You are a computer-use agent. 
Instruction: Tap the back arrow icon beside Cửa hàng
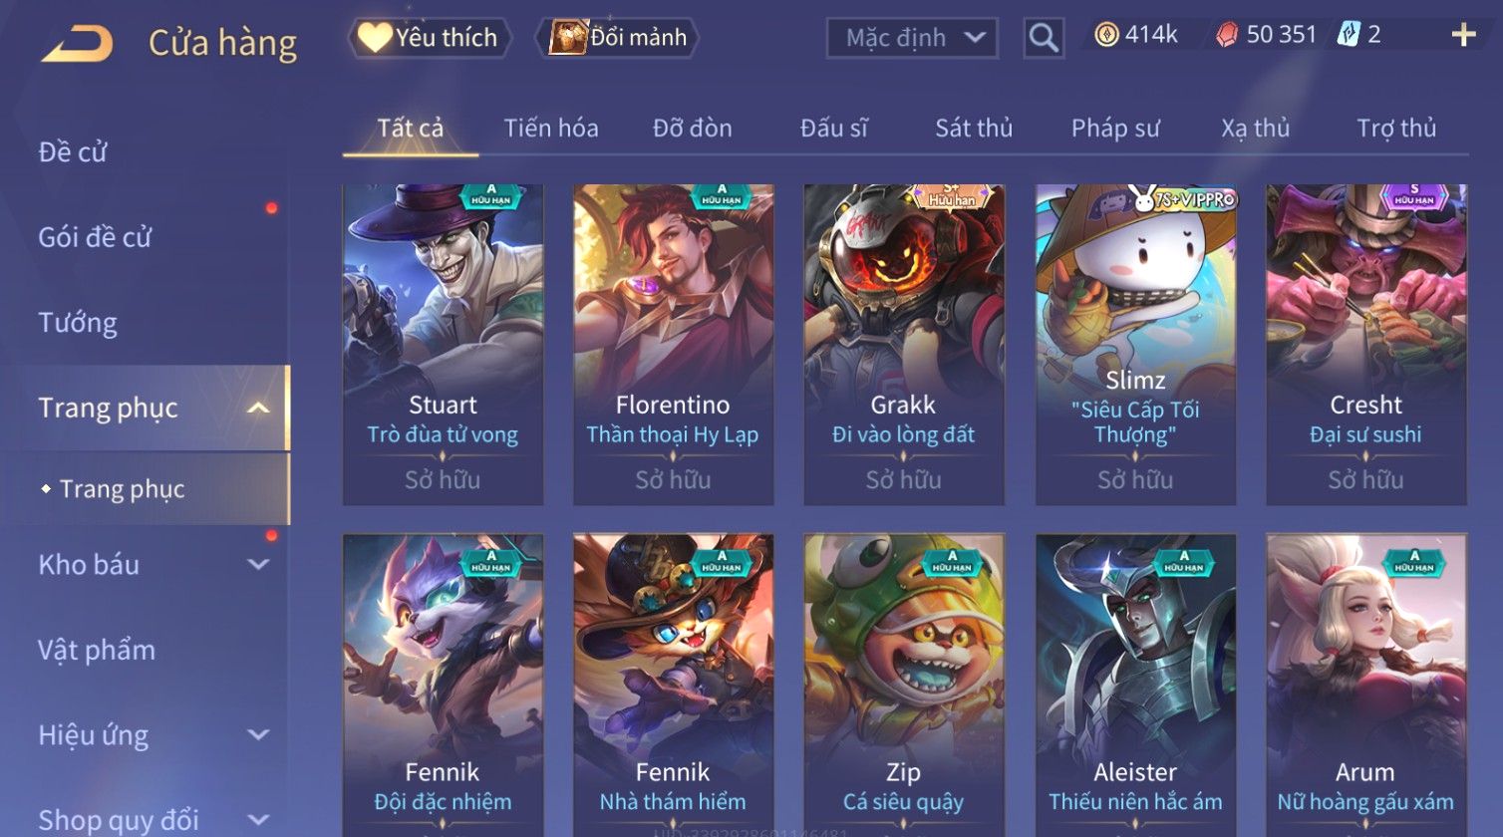point(77,44)
